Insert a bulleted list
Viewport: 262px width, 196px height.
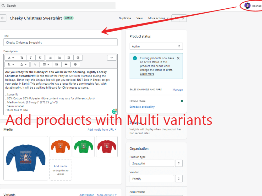50,58
